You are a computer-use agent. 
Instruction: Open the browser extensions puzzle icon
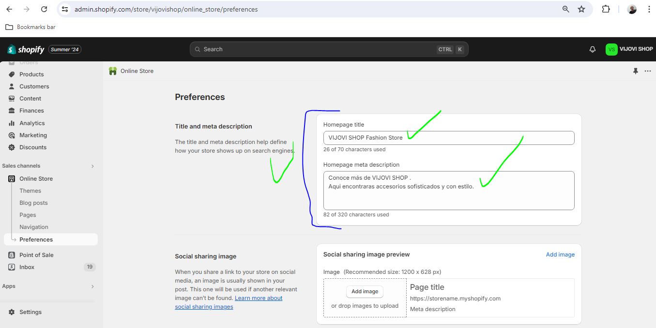(606, 9)
